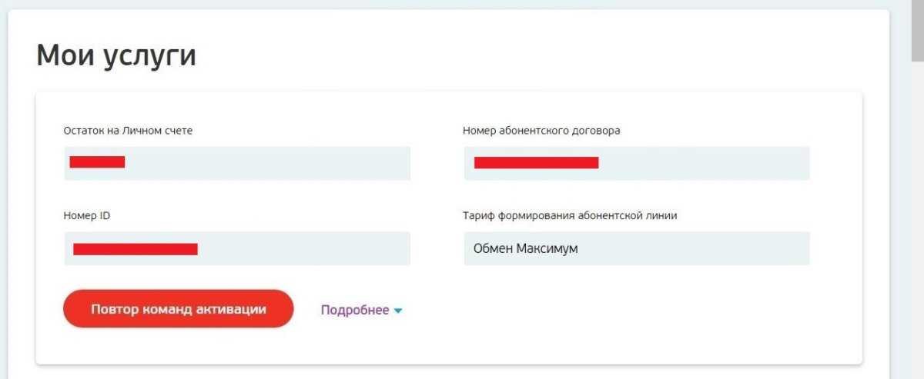This screenshot has width=924, height=379.
Task: Click the Тариф формирования абонентской линии label
Action: 570,216
